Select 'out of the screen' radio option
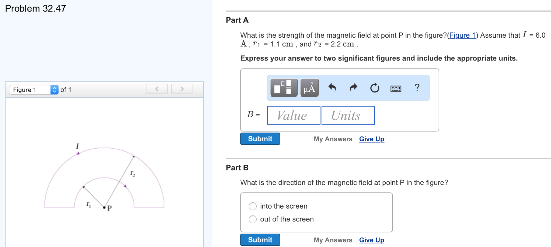Image resolution: width=551 pixels, height=247 pixels. coord(253,219)
